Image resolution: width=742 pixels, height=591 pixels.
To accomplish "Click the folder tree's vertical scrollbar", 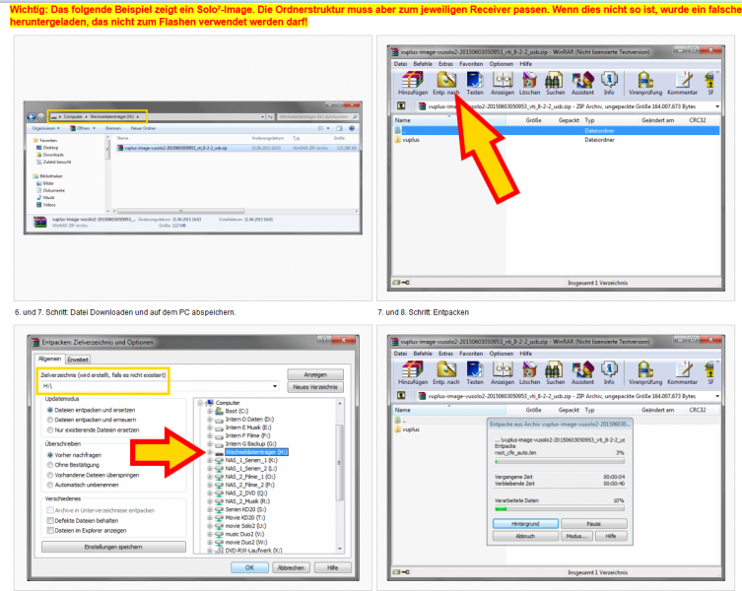I will [x=339, y=475].
